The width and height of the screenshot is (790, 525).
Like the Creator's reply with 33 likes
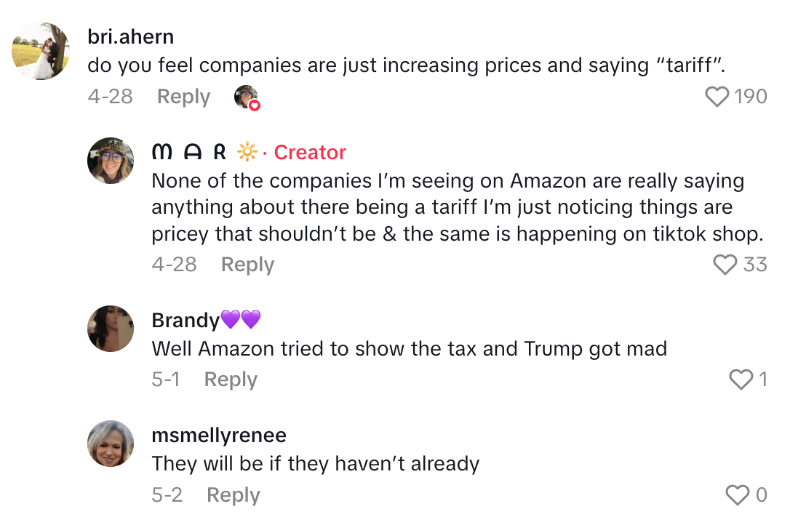click(x=725, y=265)
